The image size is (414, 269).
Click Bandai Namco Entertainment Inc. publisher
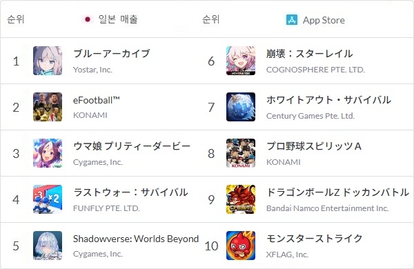(x=327, y=208)
